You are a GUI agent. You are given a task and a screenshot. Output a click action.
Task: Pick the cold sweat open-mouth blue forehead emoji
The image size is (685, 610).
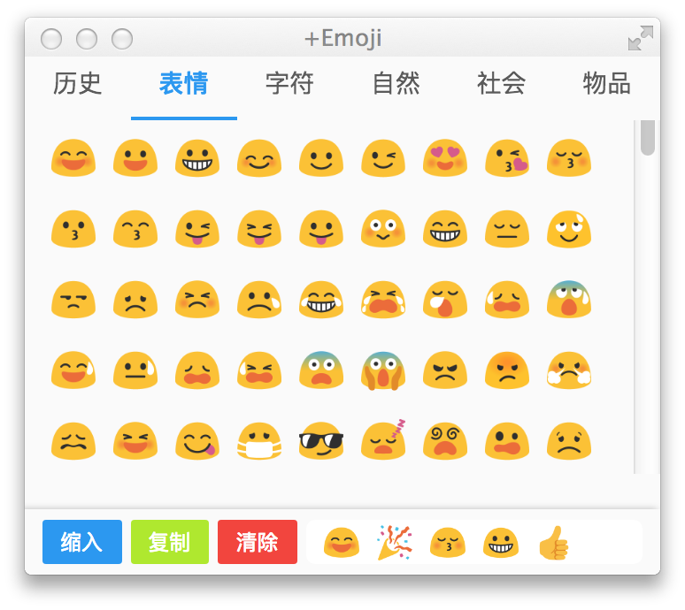click(569, 300)
